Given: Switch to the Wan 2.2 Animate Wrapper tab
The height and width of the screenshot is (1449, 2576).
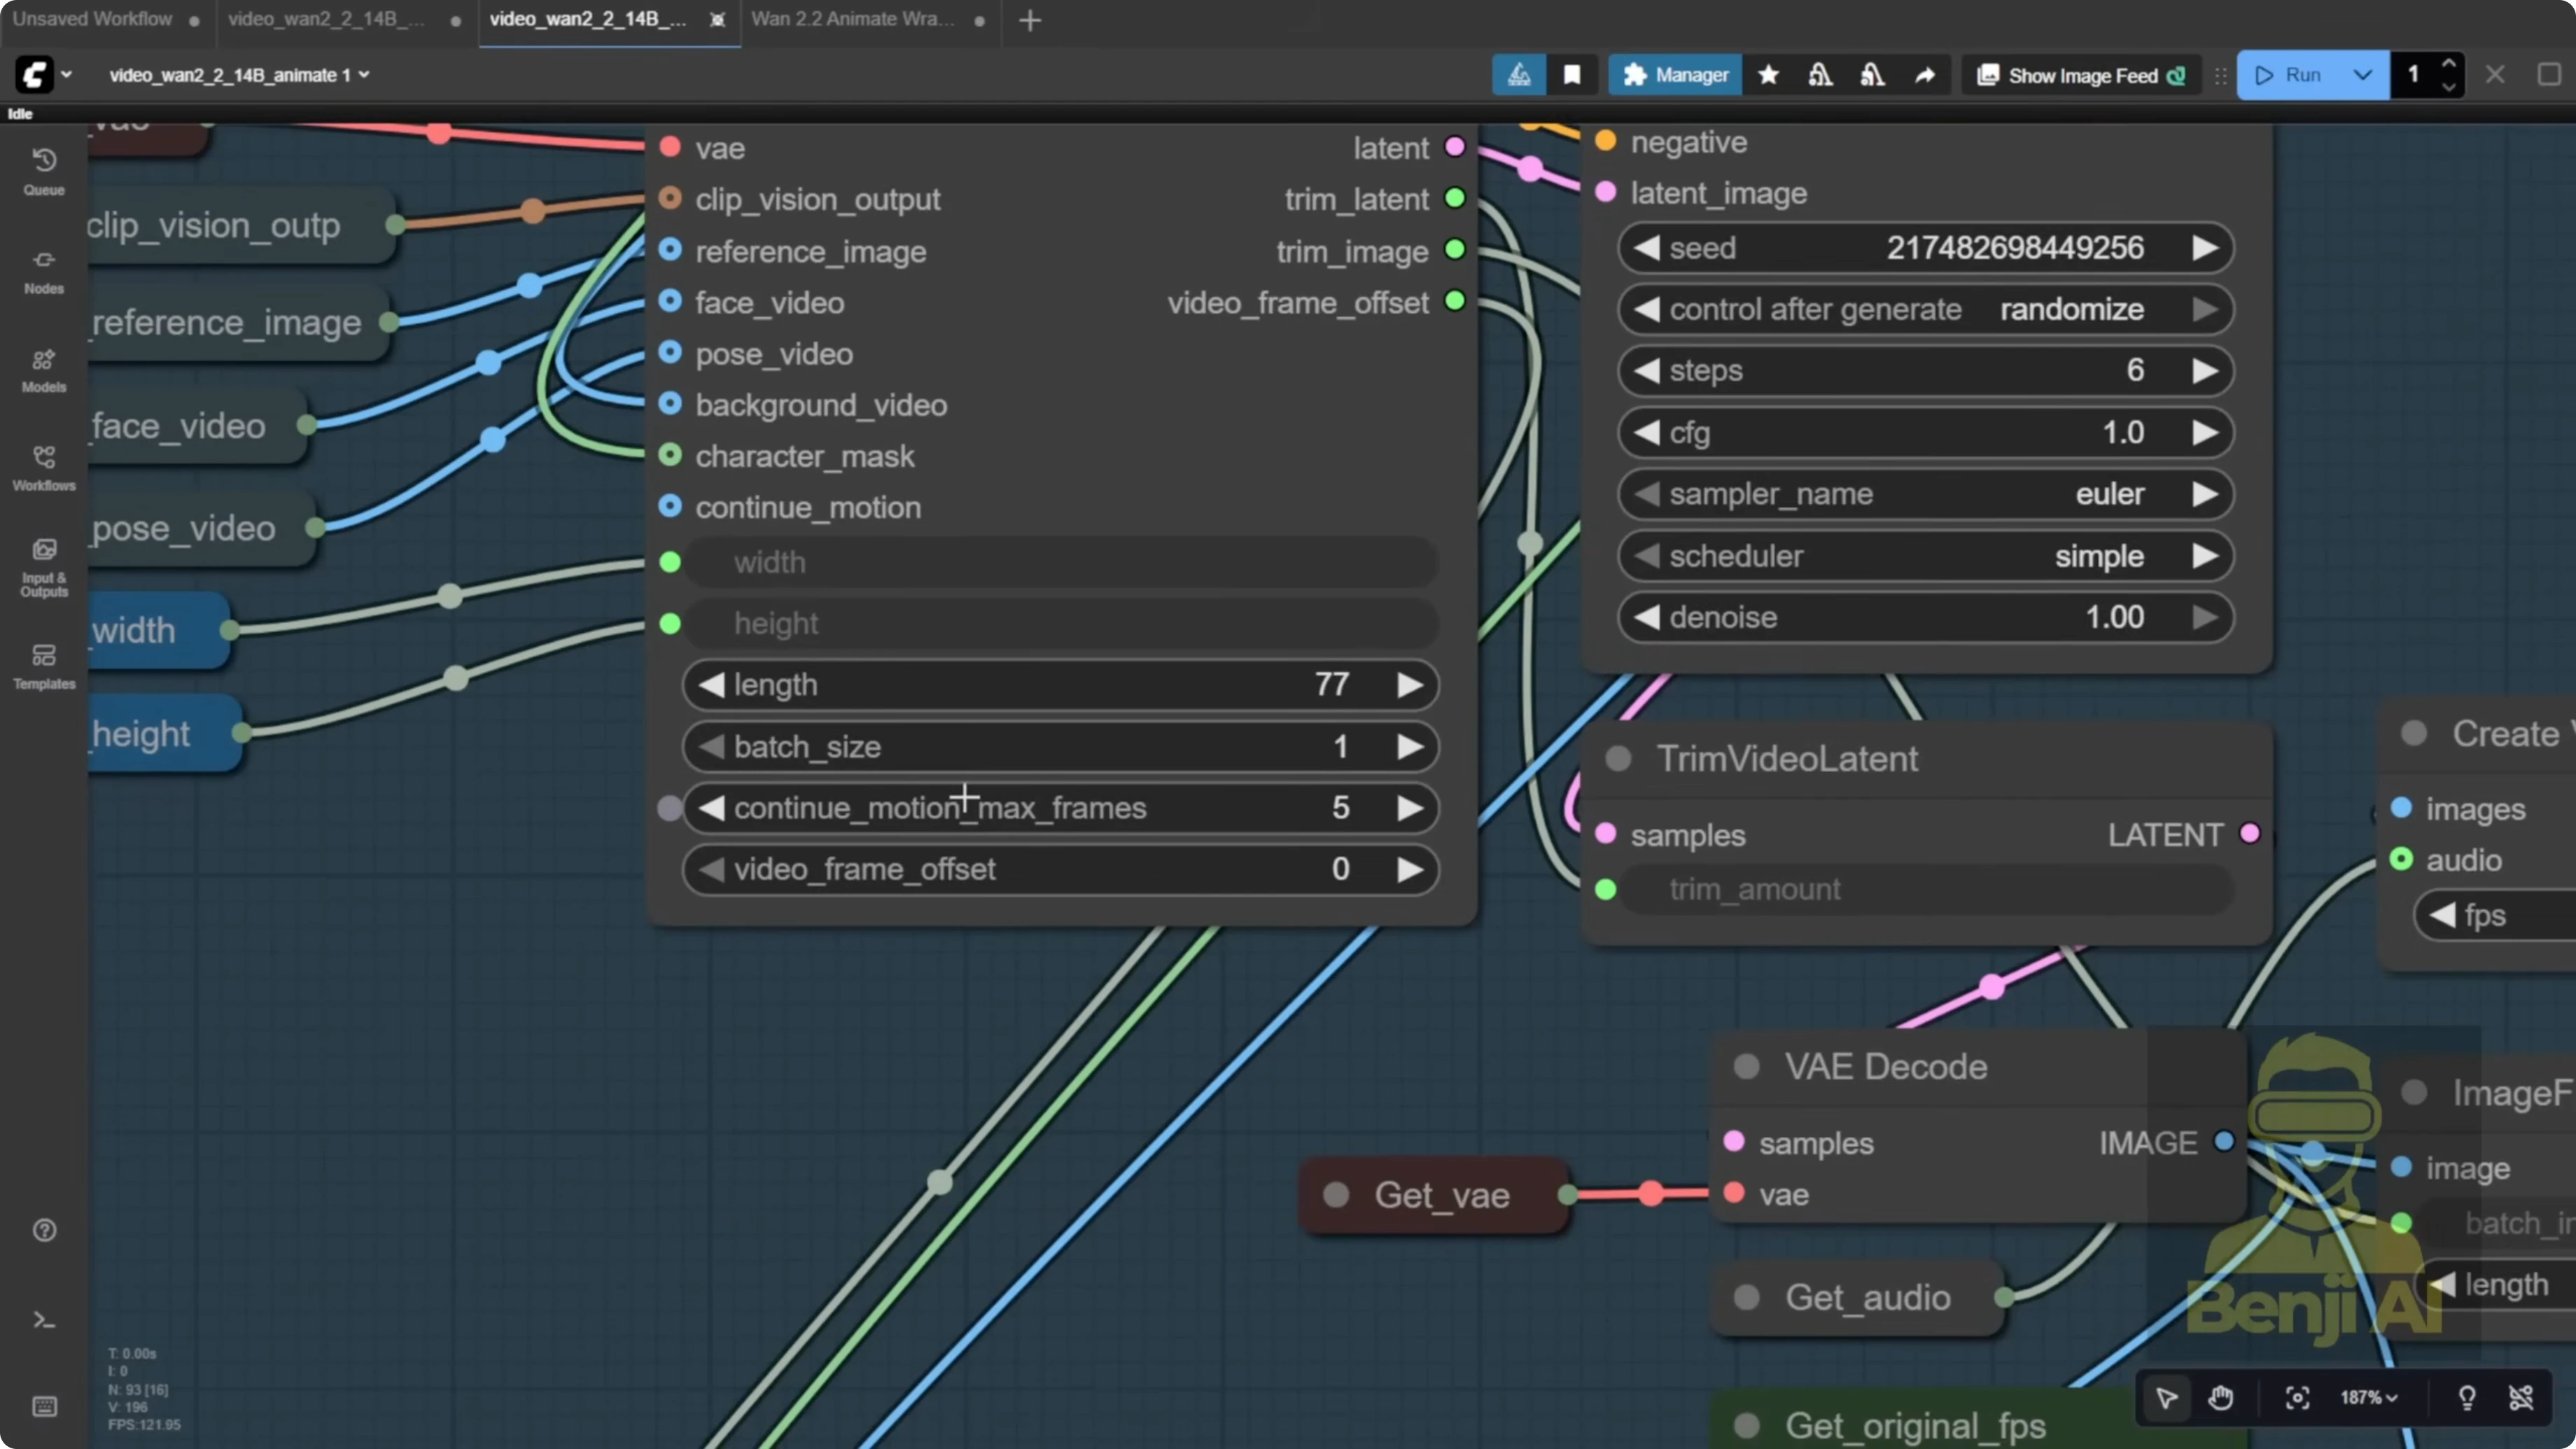Looking at the screenshot, I should 850,18.
